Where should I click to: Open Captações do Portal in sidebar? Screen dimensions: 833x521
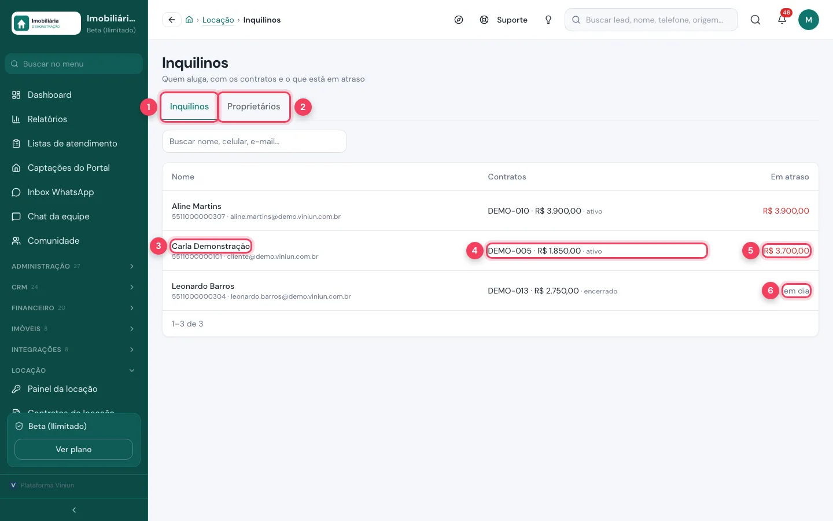coord(74,168)
